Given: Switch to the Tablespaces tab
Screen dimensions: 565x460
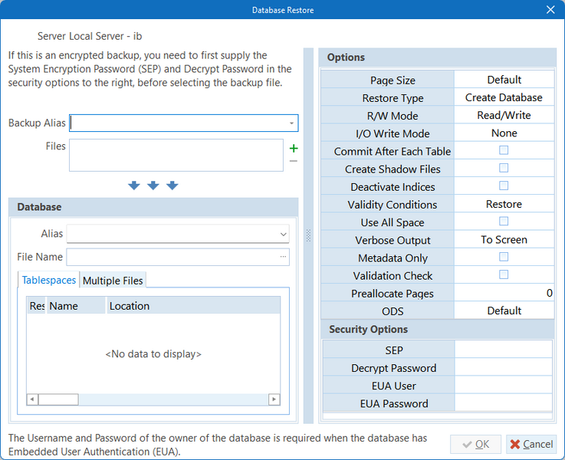Looking at the screenshot, I should pyautogui.click(x=49, y=280).
